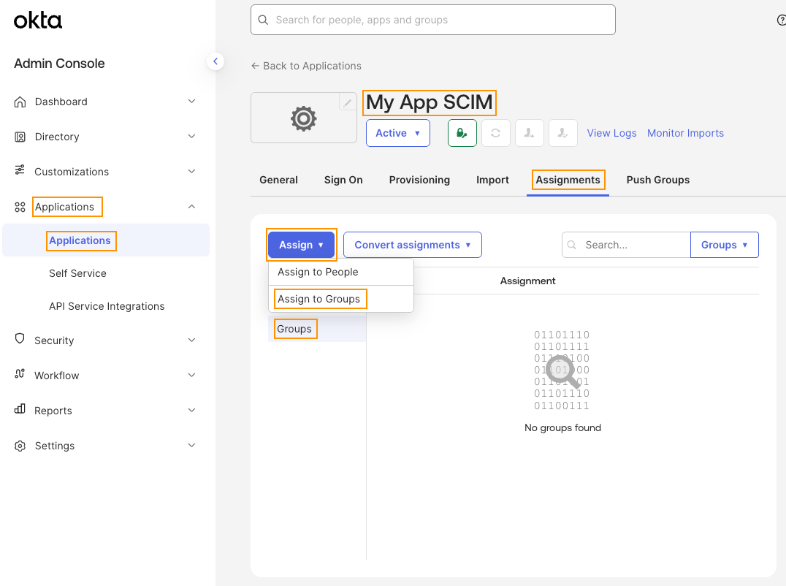Image resolution: width=786 pixels, height=586 pixels.
Task: Open the View Logs link
Action: coord(611,133)
